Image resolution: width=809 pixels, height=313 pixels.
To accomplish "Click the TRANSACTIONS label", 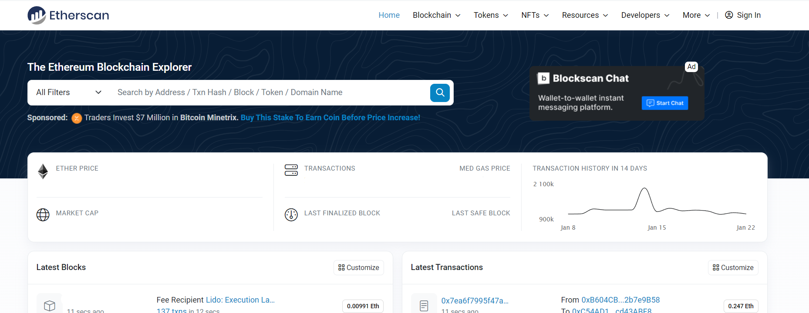I will pos(330,168).
